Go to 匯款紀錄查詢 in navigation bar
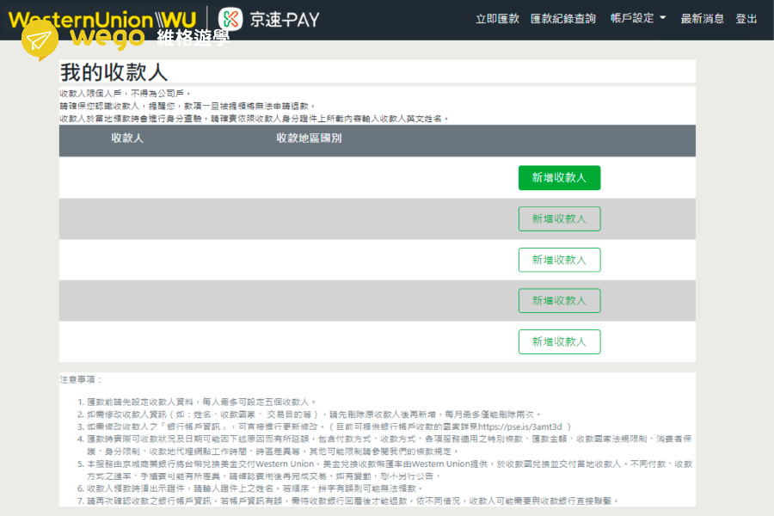Screen dimensions: 774x516 pos(563,19)
